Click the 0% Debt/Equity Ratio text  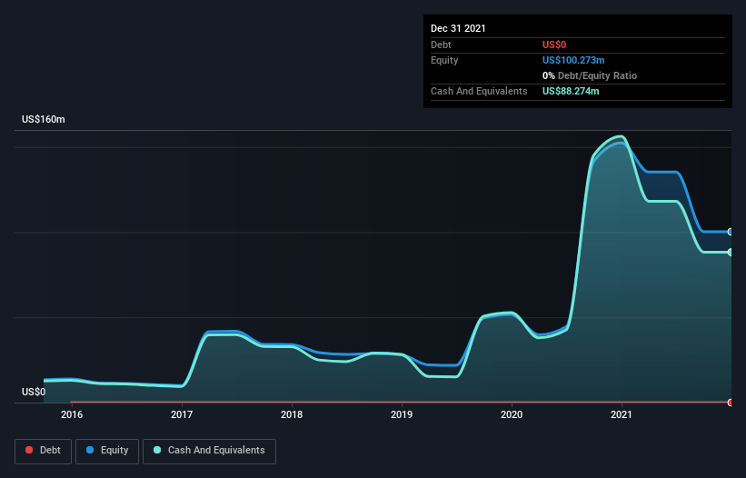pyautogui.click(x=590, y=75)
